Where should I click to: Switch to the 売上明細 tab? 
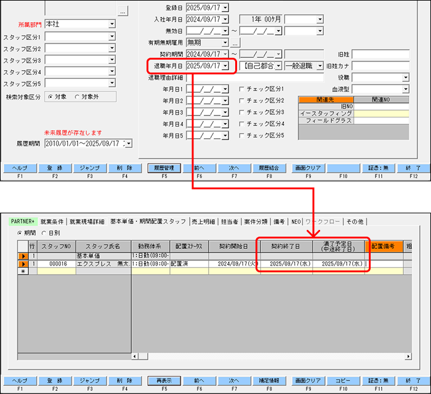click(x=203, y=222)
